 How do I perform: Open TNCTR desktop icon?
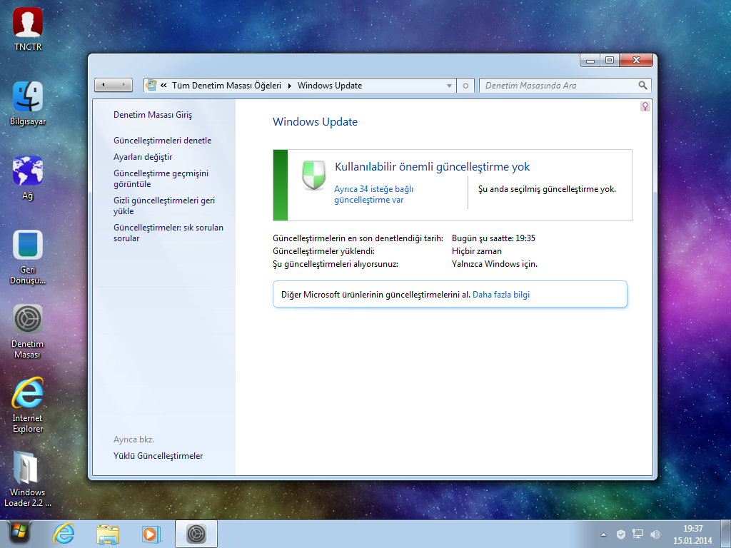[x=28, y=29]
